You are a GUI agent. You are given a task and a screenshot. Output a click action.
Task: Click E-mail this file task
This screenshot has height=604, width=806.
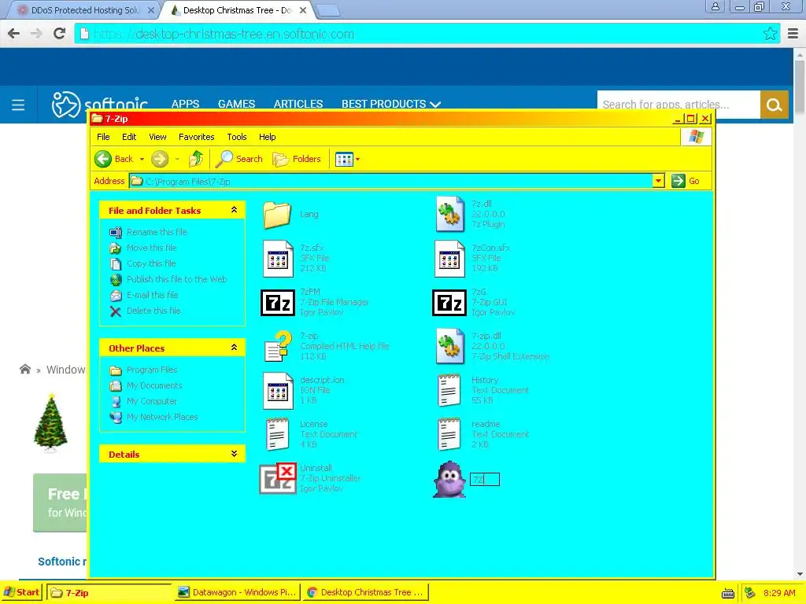pos(152,295)
